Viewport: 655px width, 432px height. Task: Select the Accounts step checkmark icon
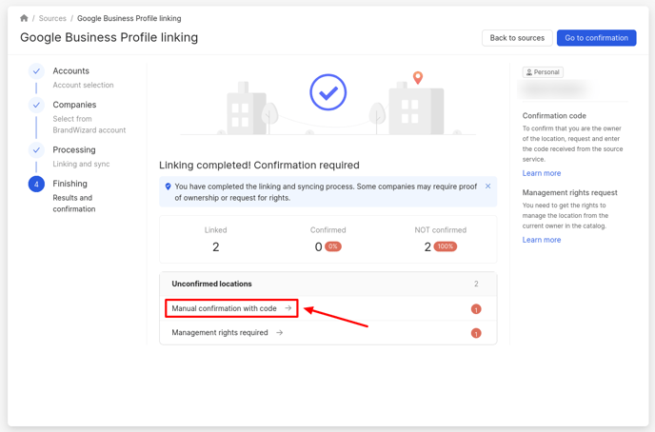[x=36, y=71]
